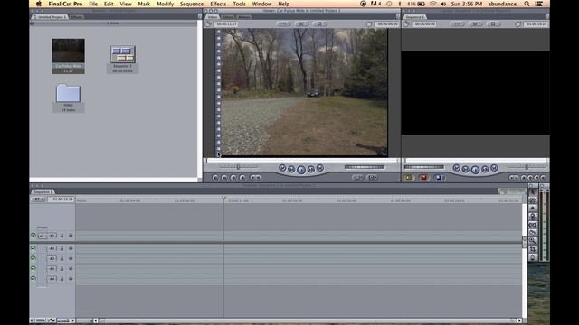Open the Tools menu
The width and height of the screenshot is (579, 325).
point(239,4)
